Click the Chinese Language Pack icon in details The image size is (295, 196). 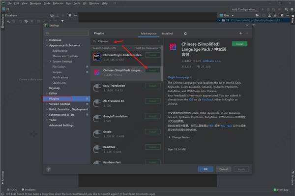click(x=173, y=47)
